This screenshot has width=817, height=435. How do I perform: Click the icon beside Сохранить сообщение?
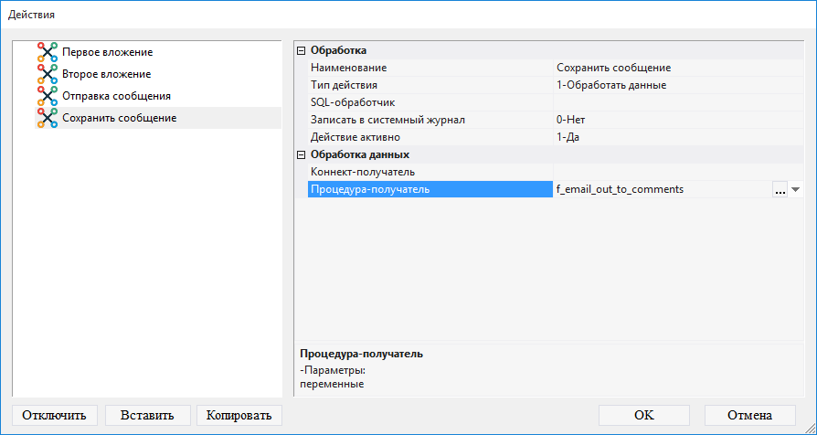coord(48,118)
